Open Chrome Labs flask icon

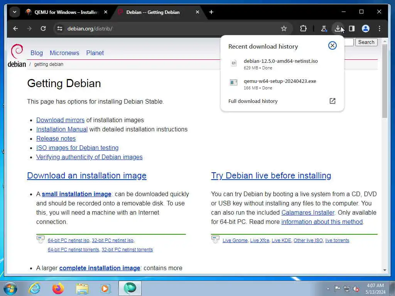pos(324,29)
